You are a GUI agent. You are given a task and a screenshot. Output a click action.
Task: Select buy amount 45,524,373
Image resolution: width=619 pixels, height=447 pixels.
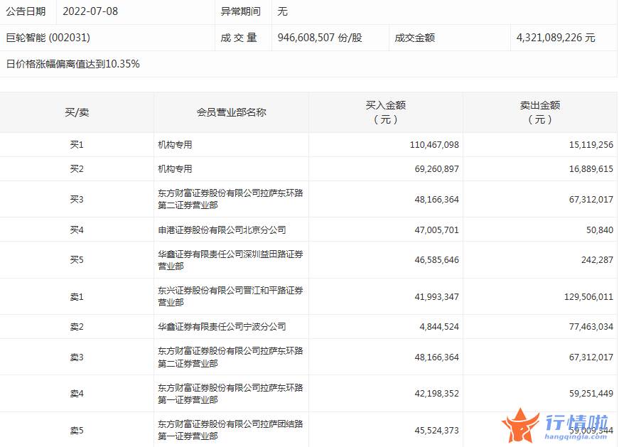coord(436,431)
